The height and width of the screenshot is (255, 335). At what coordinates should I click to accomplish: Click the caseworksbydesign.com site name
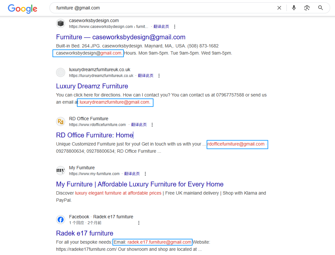pyautogui.click(x=94, y=21)
